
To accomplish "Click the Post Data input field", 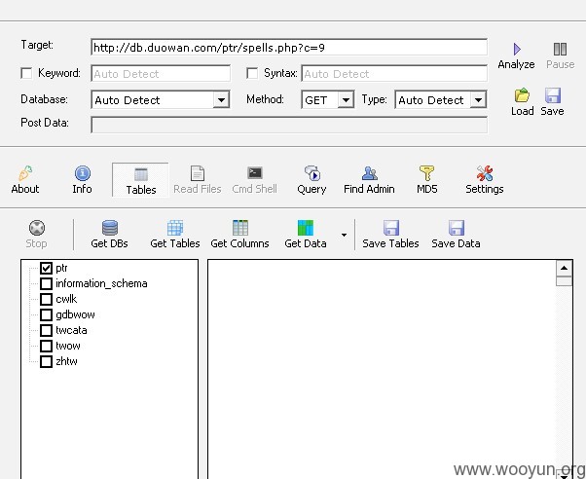I will [x=289, y=125].
